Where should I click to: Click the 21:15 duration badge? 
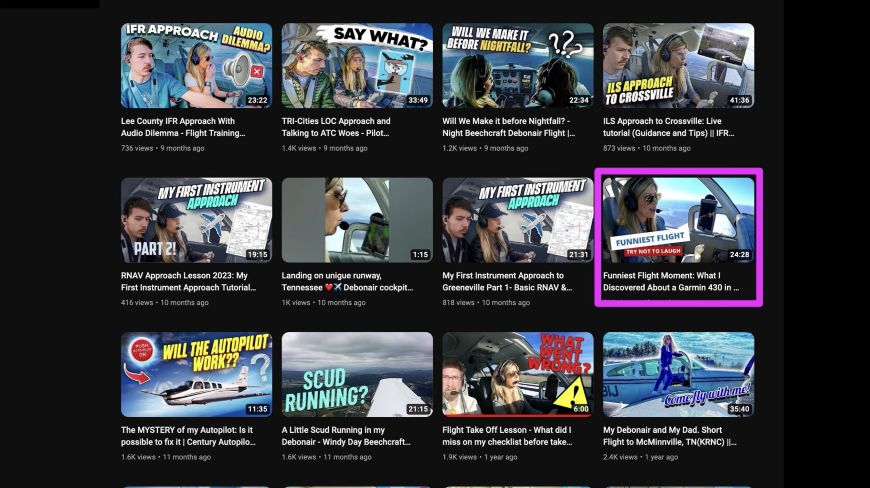418,409
